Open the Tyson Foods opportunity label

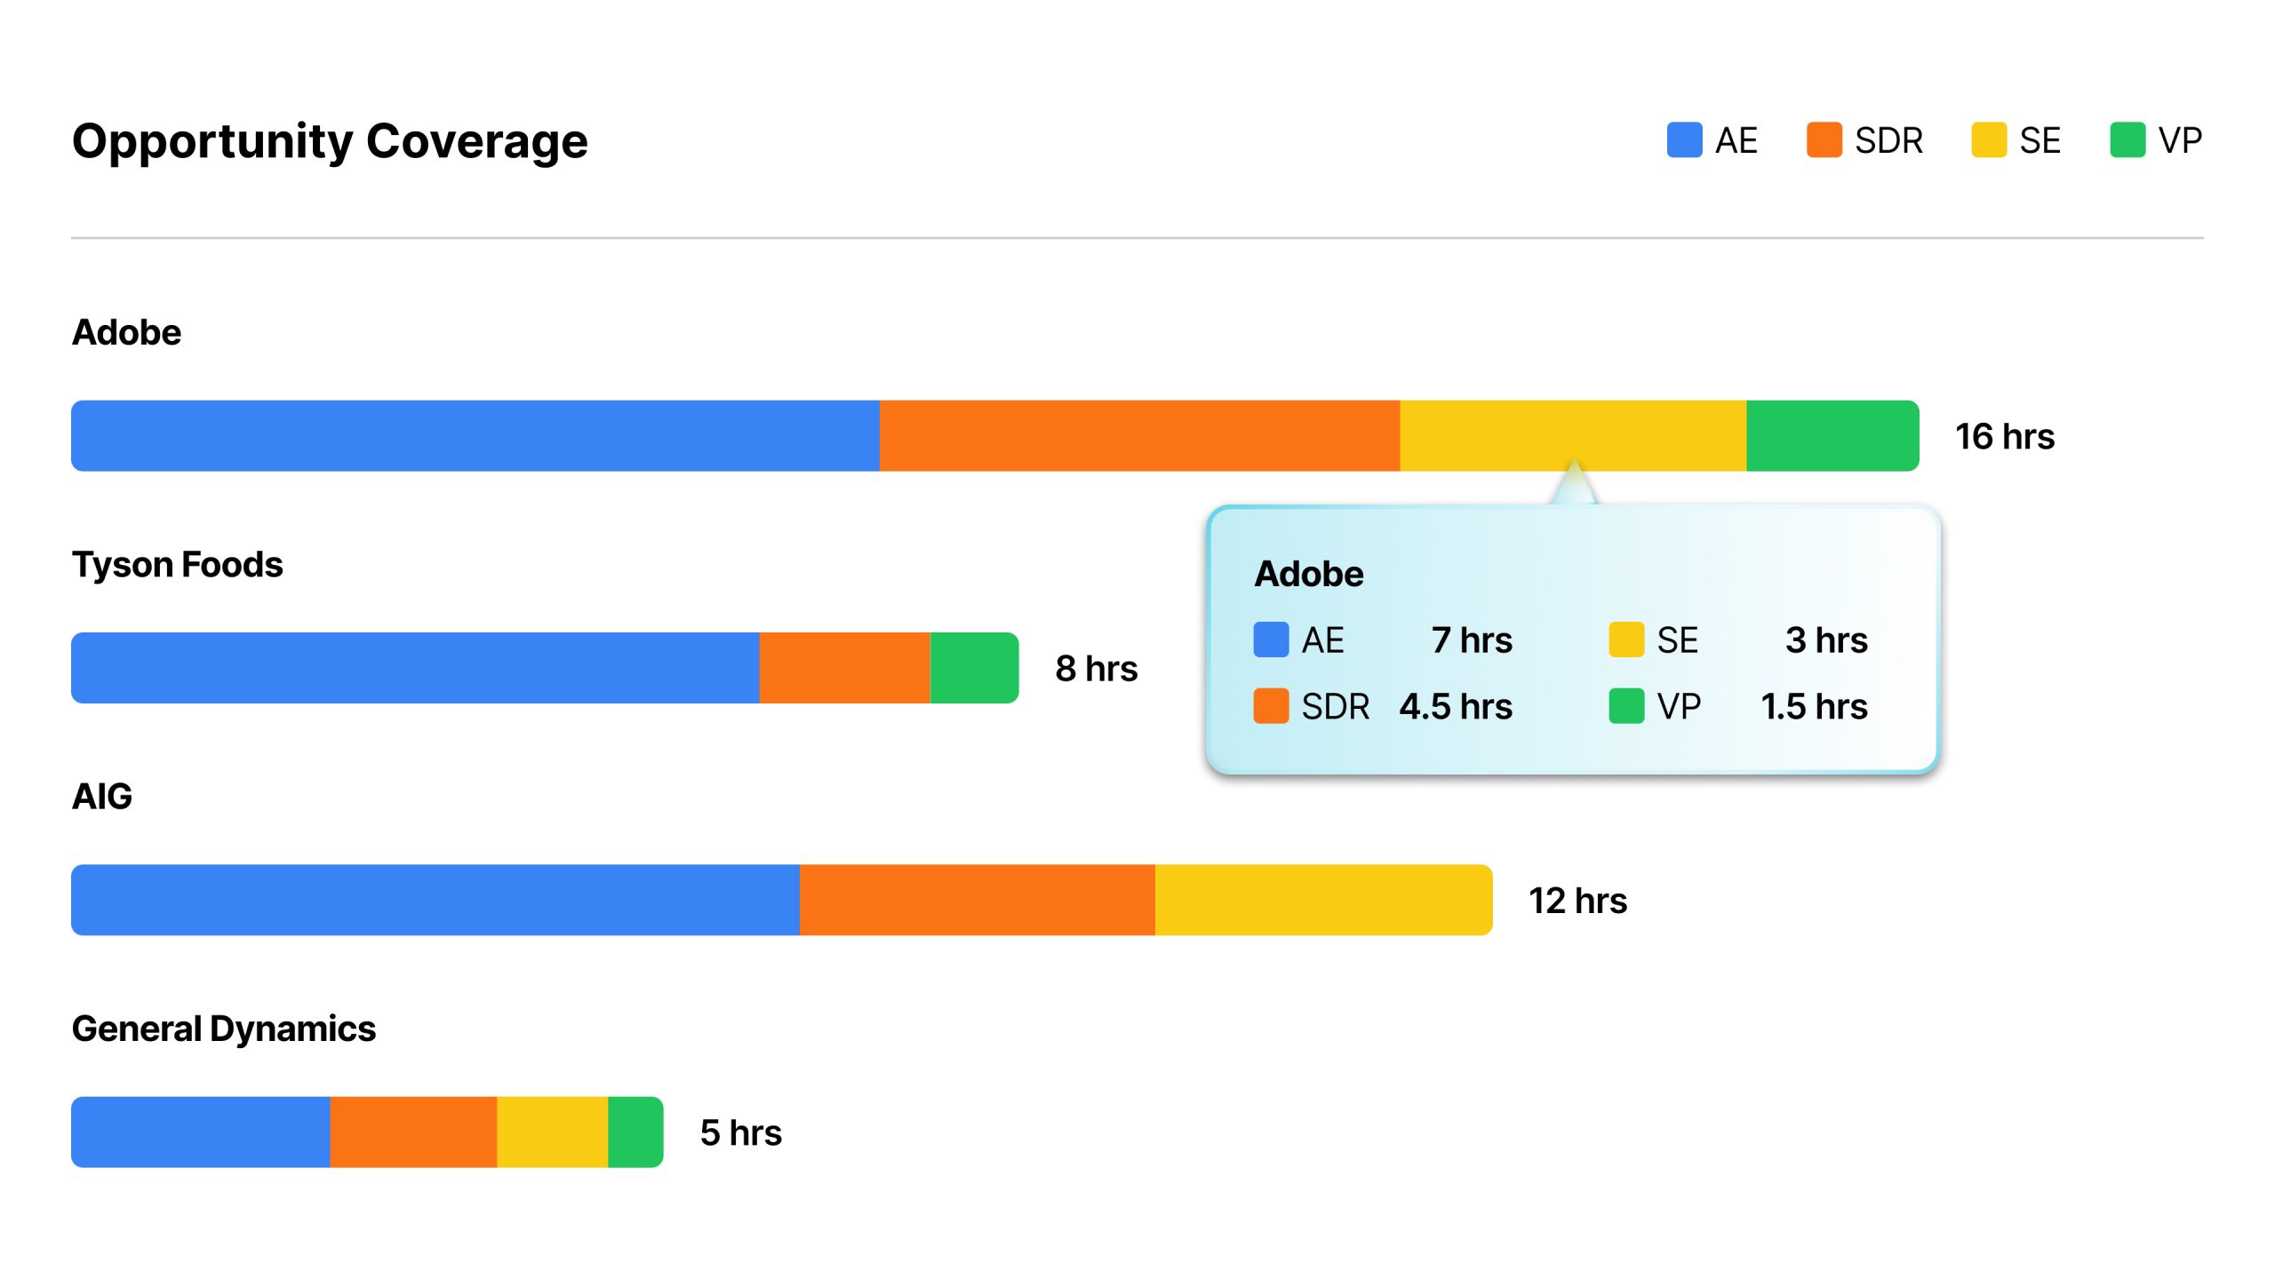point(178,565)
